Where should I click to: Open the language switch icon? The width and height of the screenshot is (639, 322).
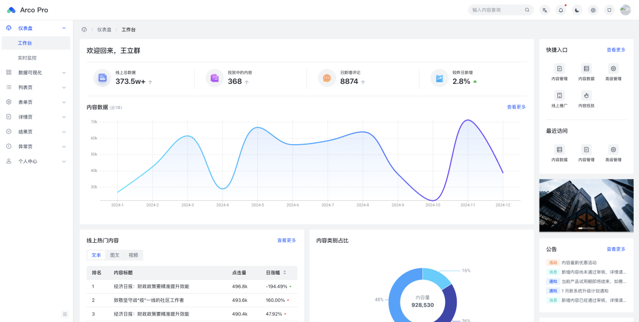tap(545, 10)
